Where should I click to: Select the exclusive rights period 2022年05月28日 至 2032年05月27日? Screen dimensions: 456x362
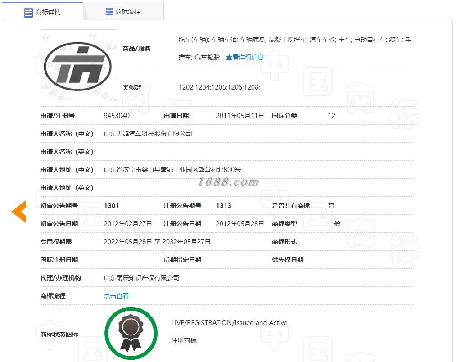tap(157, 242)
